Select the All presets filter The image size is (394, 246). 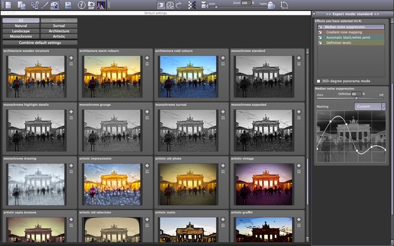coord(21,20)
